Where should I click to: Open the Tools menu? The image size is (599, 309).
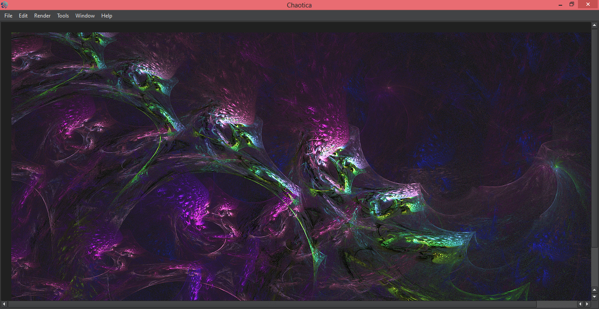tap(63, 16)
